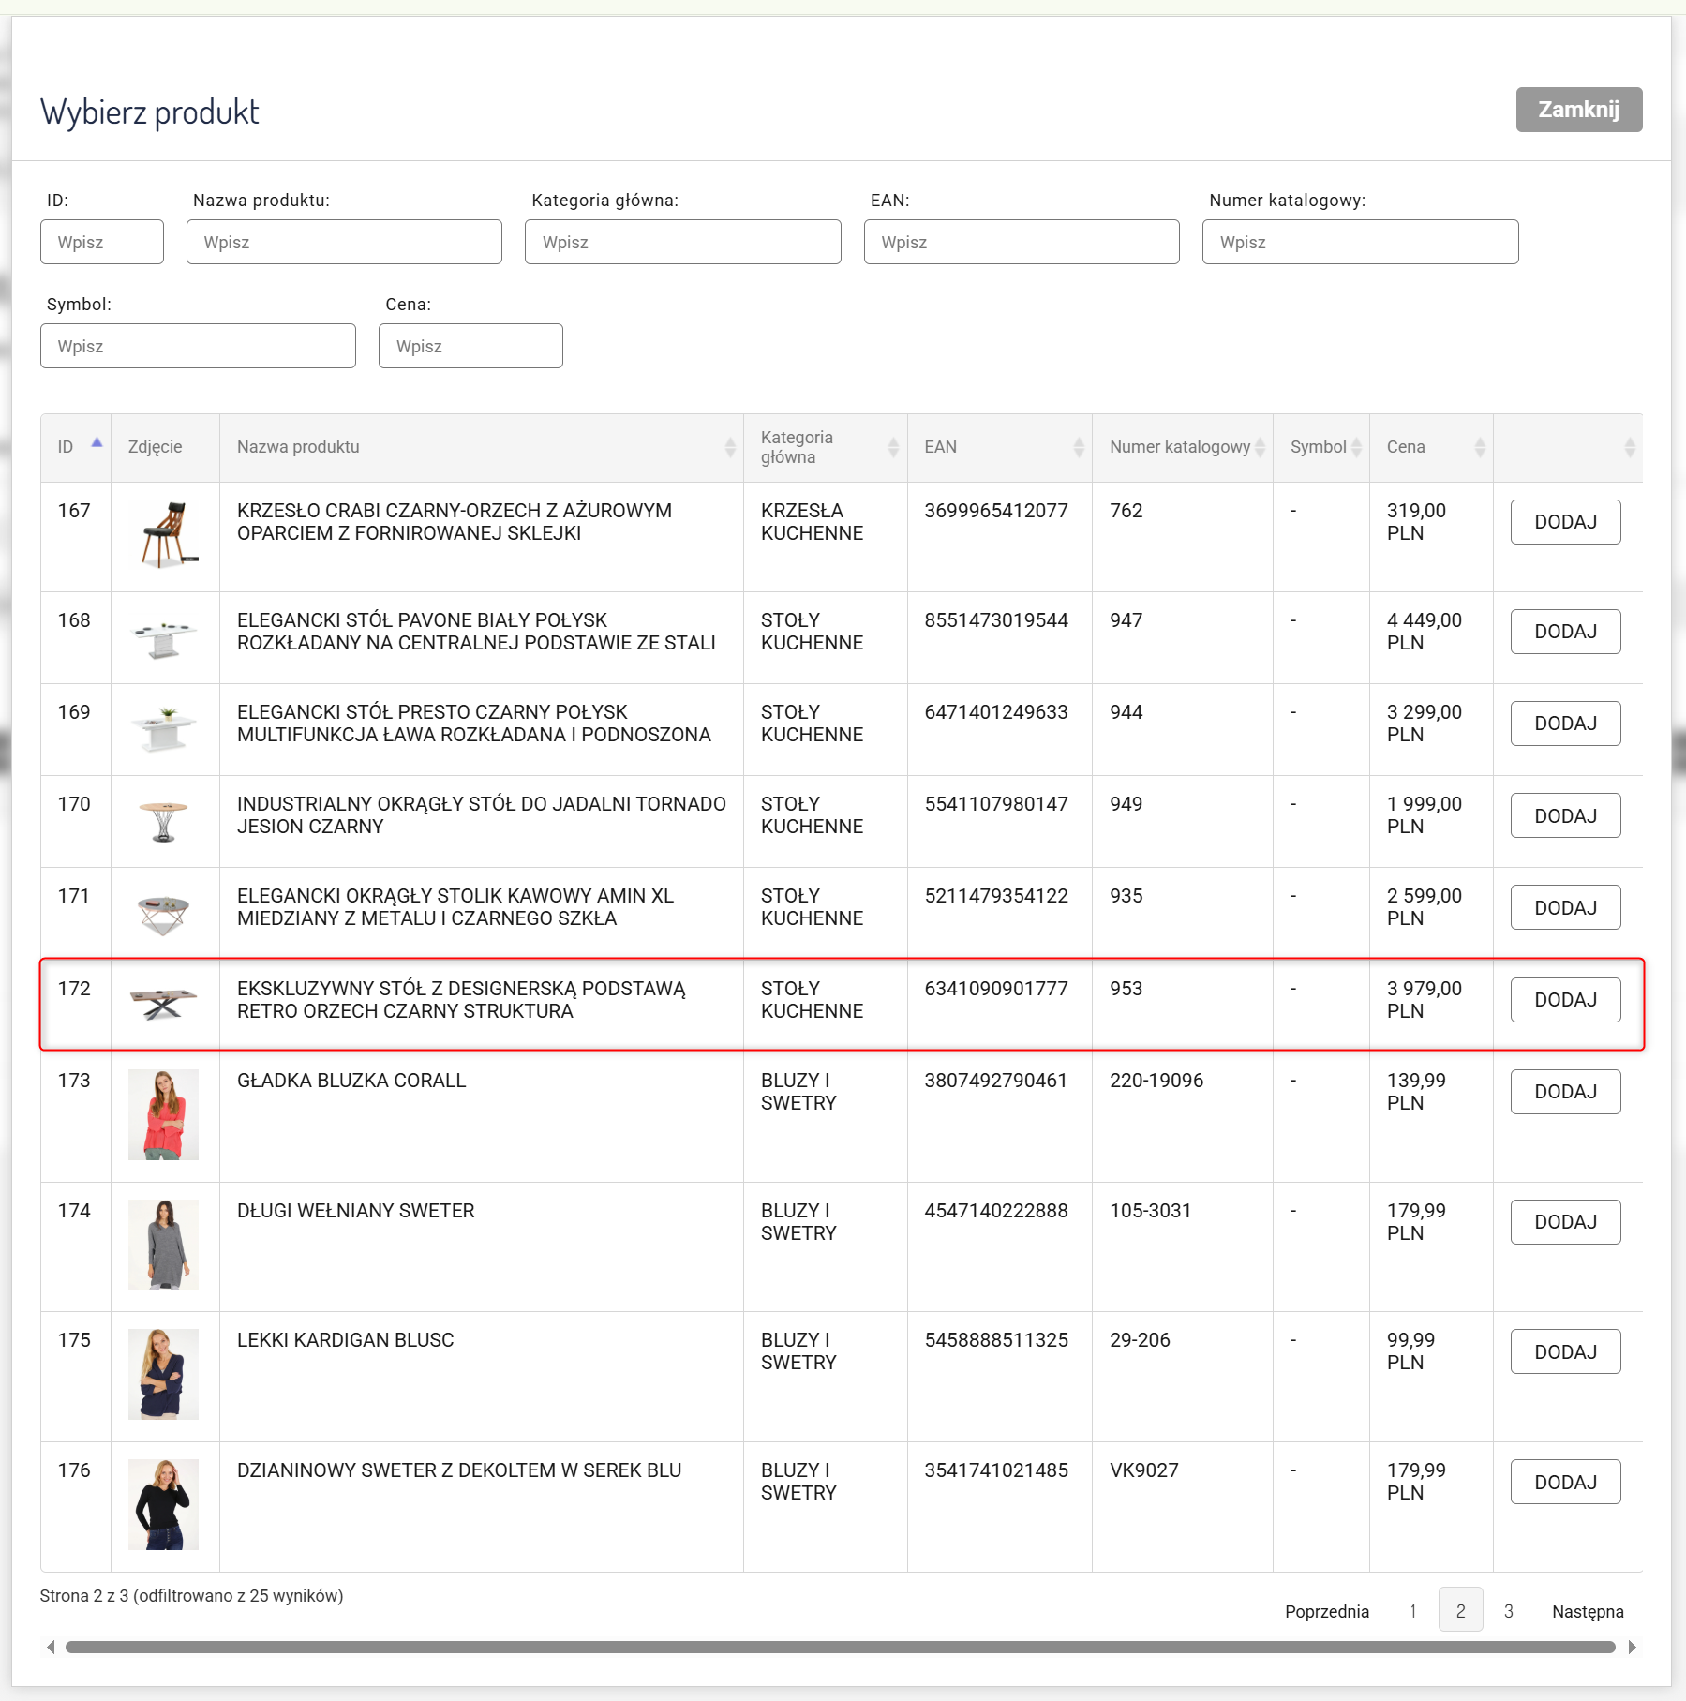Click the Poprzednia pagination link
1686x1701 pixels.
(x=1326, y=1611)
